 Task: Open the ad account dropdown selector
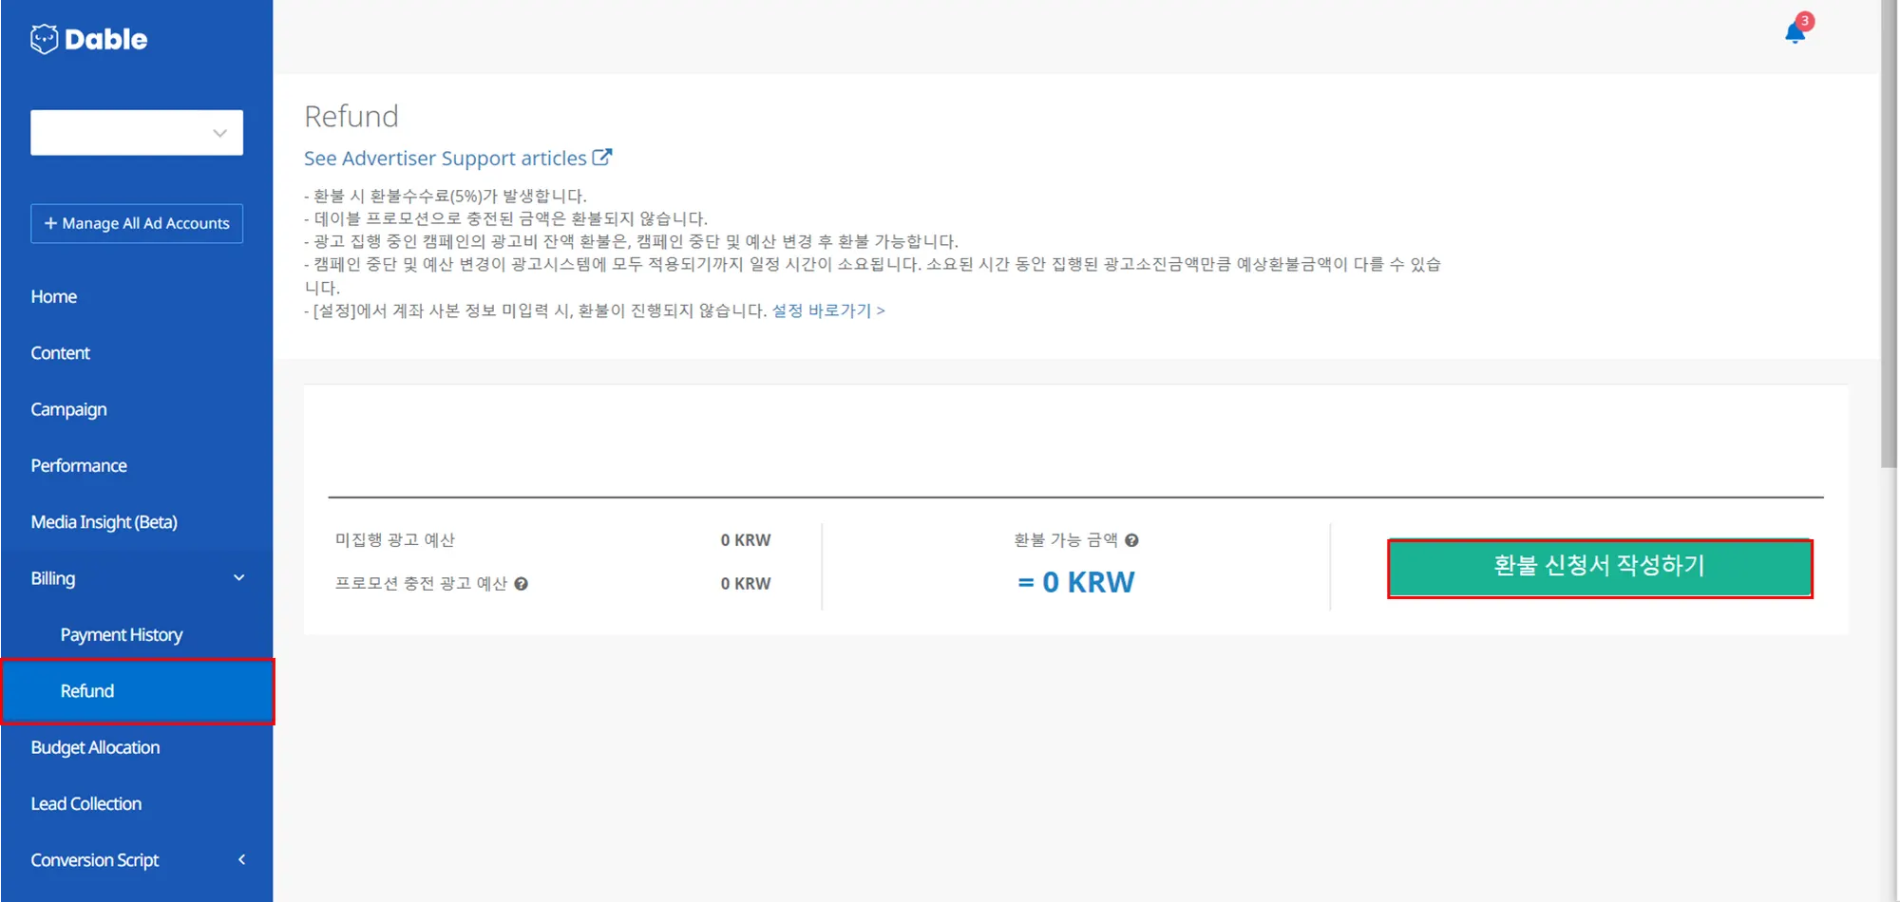[x=137, y=133]
